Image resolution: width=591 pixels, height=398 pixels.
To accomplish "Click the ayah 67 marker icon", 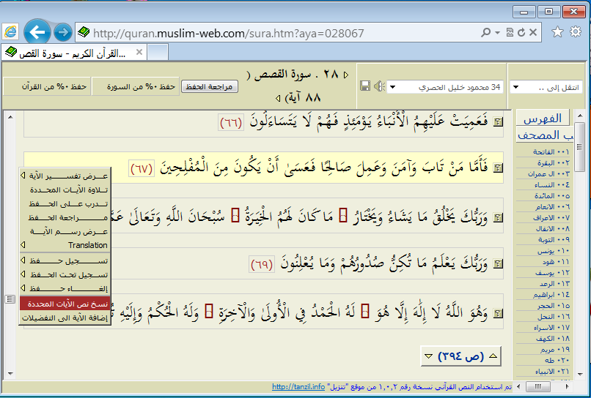I will [499, 168].
